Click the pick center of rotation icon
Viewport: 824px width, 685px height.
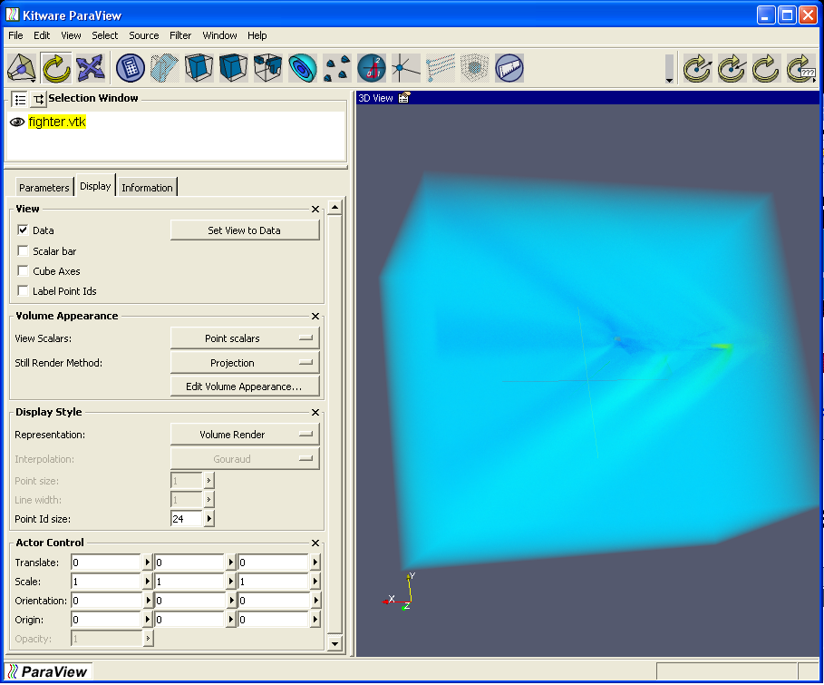point(697,68)
